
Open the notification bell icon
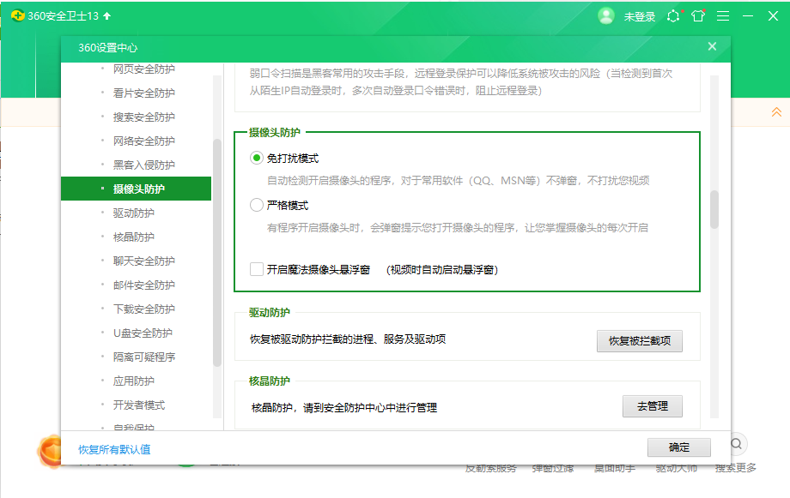673,16
